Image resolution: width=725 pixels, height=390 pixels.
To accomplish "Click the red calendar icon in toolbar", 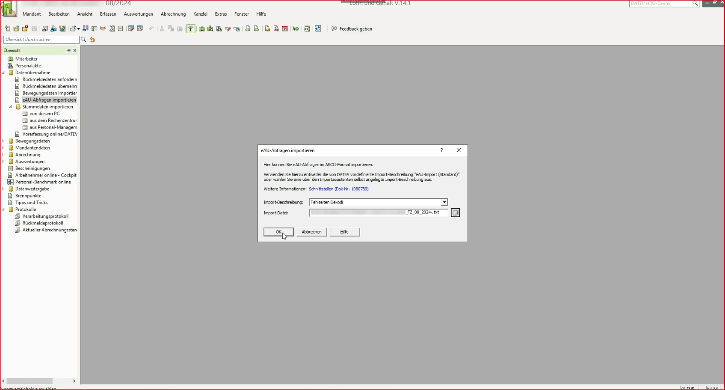I will tap(285, 29).
